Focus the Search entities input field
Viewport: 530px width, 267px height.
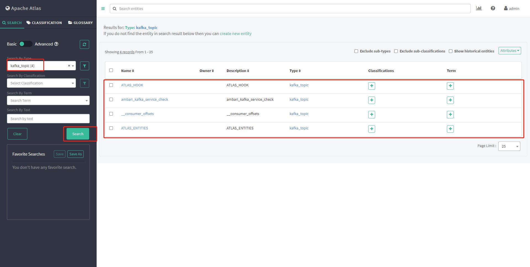tap(290, 9)
